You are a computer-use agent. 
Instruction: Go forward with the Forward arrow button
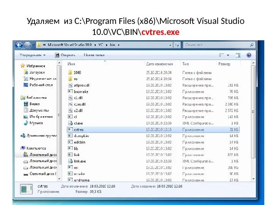[27, 45]
